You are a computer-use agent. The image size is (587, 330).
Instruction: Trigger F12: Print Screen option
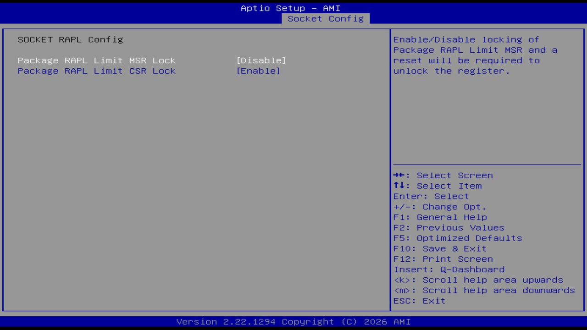[x=443, y=258]
